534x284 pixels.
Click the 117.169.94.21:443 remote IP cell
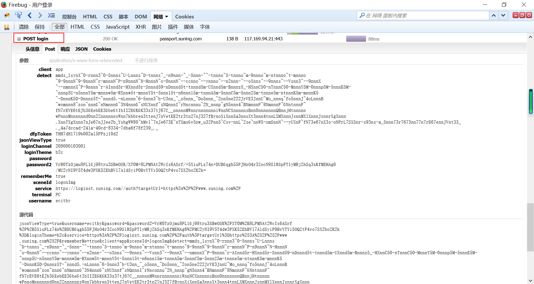[x=263, y=39]
